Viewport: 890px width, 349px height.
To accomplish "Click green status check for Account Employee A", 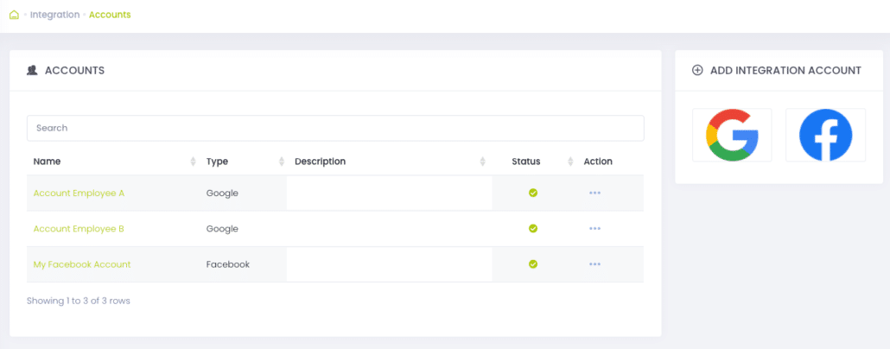I will 533,193.
